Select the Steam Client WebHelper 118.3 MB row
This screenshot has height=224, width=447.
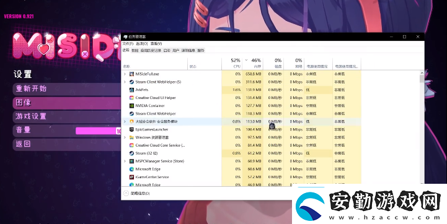pos(241,114)
